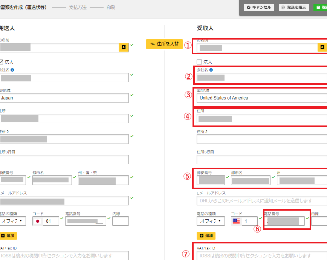The height and width of the screenshot is (260, 327).
Task: Select US flag country code
Action: click(236, 221)
